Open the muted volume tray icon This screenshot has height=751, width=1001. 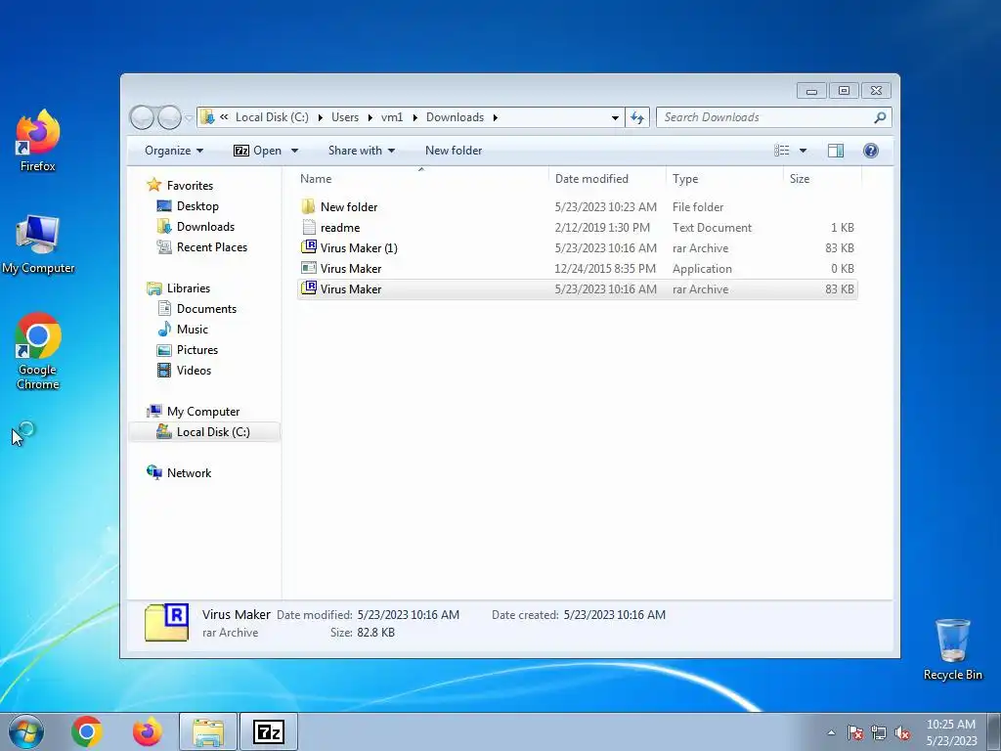[902, 732]
